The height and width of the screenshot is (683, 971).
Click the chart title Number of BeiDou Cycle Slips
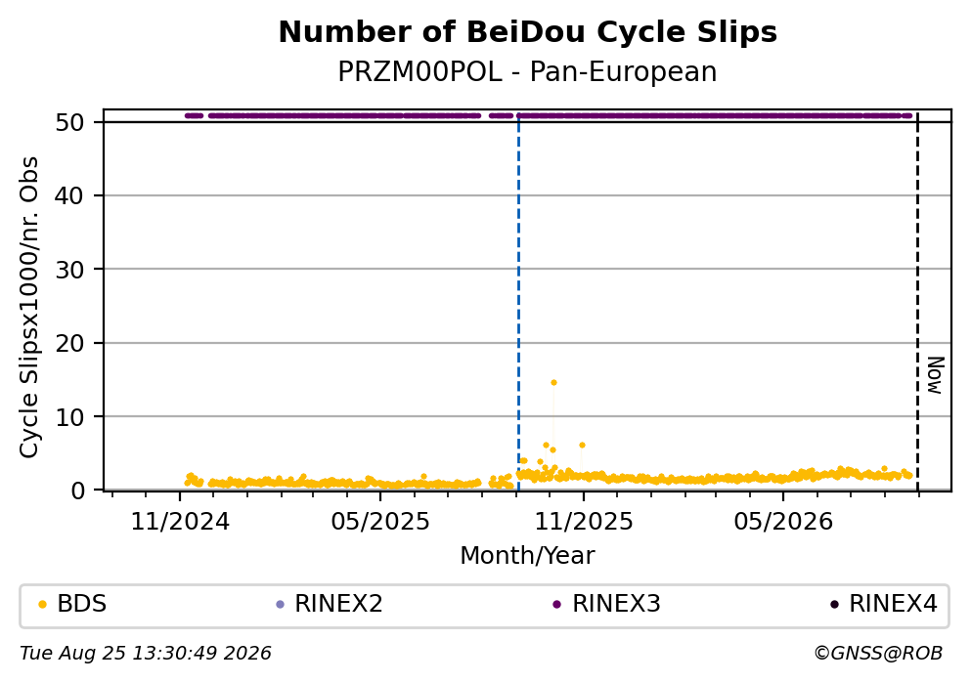(528, 32)
